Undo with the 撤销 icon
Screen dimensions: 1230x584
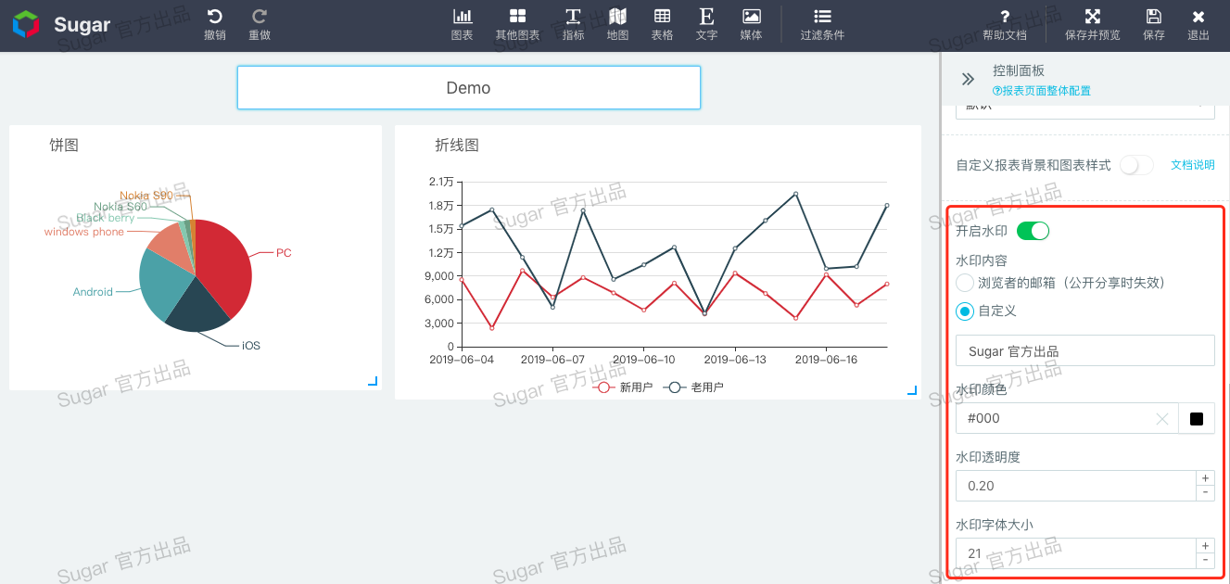pyautogui.click(x=215, y=16)
